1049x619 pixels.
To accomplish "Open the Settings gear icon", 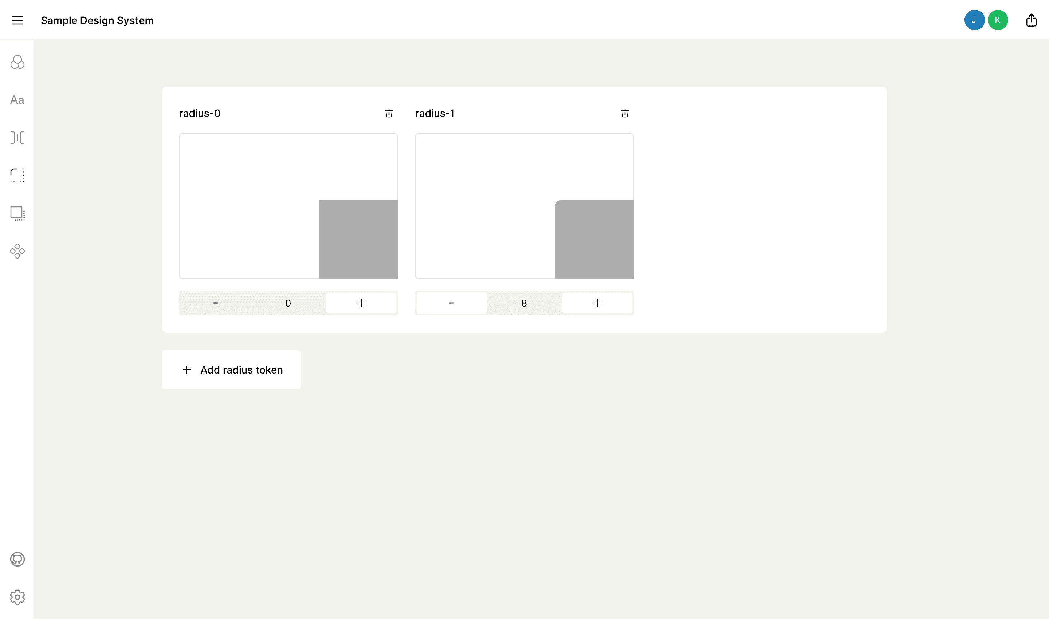I will click(17, 597).
